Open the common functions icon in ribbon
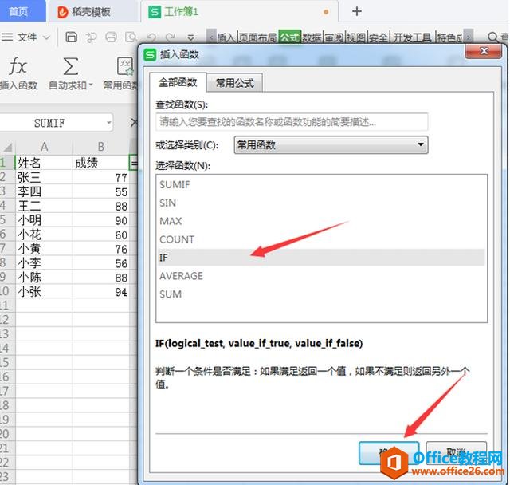Image resolution: width=510 pixels, height=485 pixels. point(125,66)
